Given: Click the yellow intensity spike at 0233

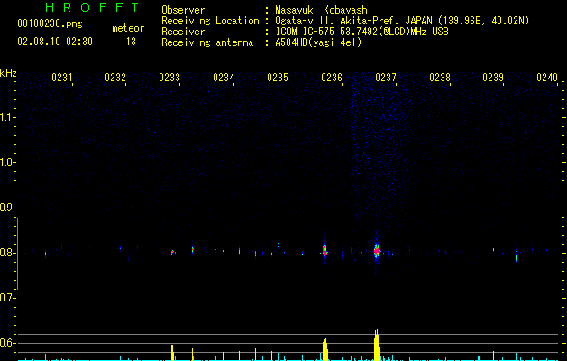Looking at the screenshot, I should click(x=172, y=353).
